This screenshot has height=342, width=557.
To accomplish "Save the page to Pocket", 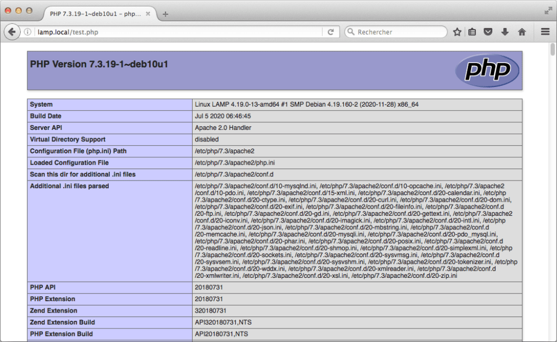I will 488,32.
